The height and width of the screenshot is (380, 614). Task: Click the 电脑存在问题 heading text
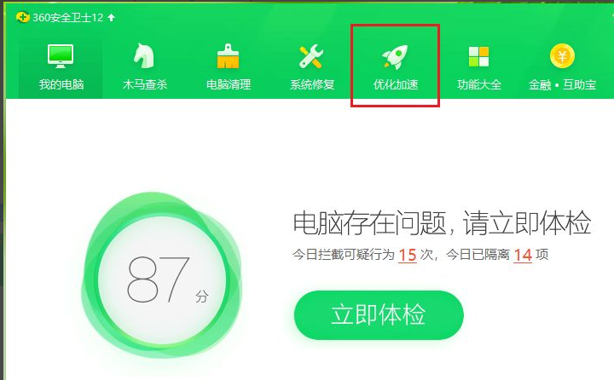[370, 223]
